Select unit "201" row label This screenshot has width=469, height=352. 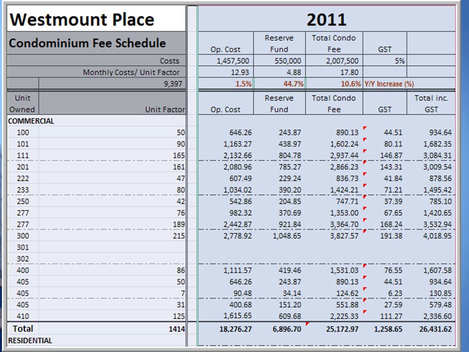click(x=23, y=167)
